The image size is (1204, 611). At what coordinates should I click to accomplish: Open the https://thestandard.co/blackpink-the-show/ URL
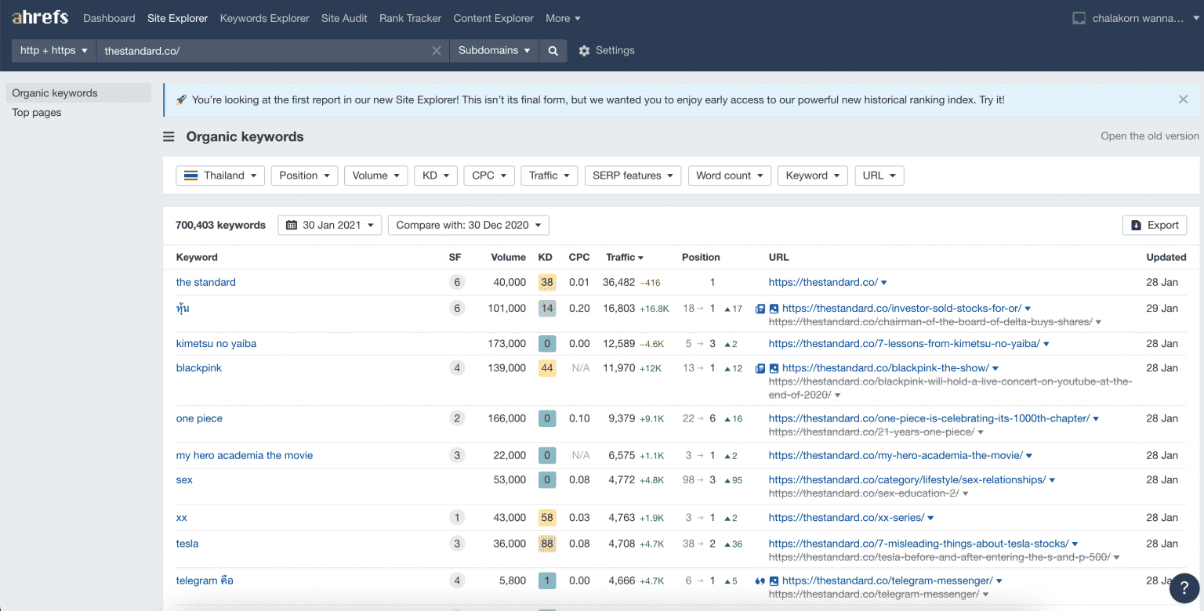(886, 368)
